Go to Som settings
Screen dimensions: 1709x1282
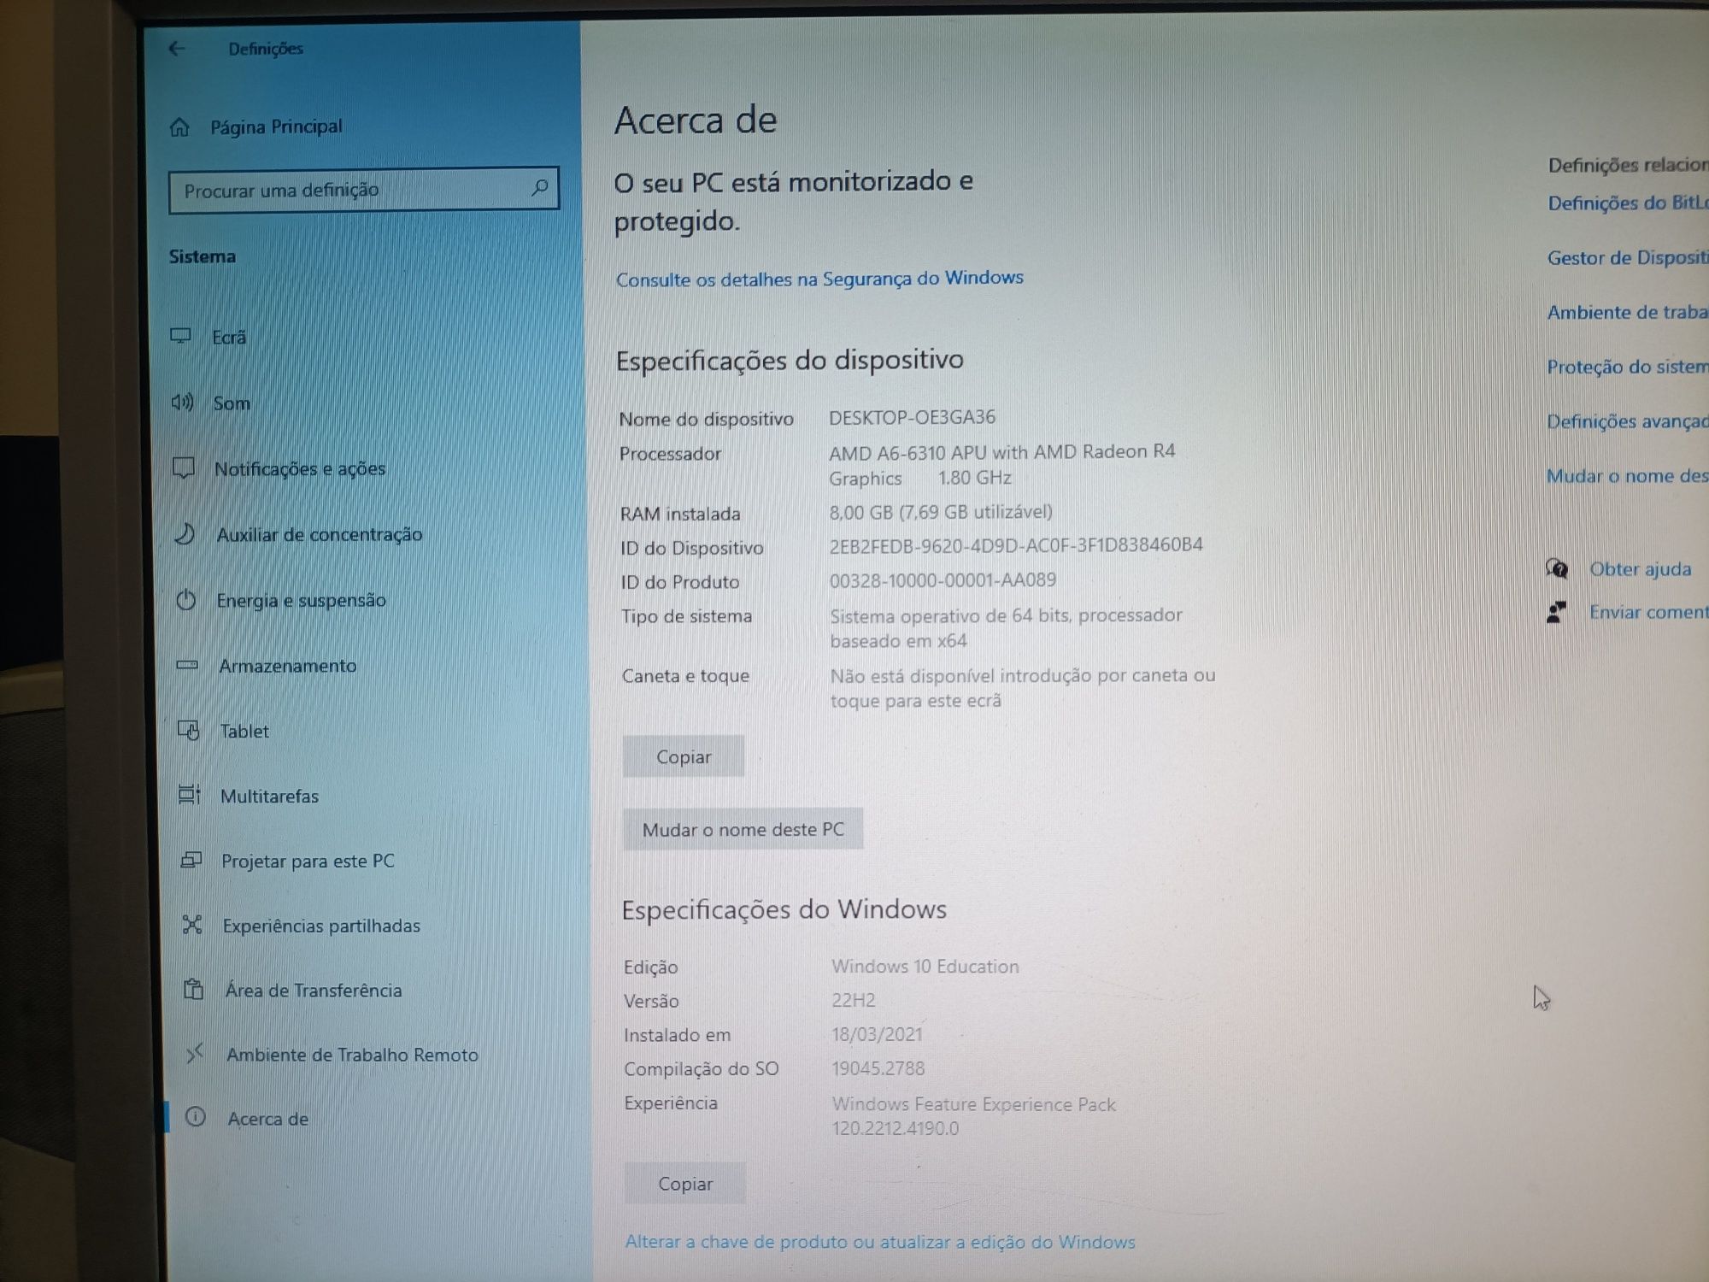(232, 403)
